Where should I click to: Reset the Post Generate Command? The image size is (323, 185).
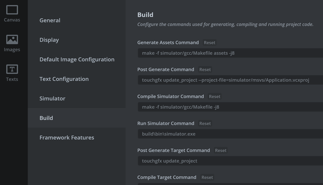(205, 69)
